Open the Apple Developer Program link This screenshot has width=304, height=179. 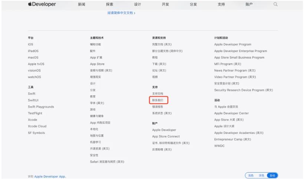point(233,44)
